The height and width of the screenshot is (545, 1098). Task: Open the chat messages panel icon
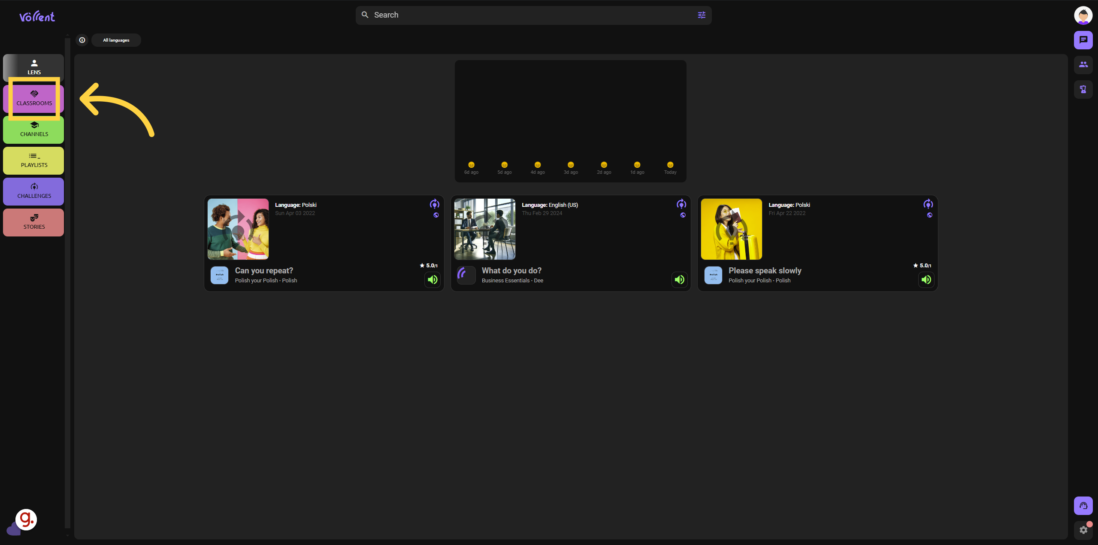click(x=1083, y=40)
